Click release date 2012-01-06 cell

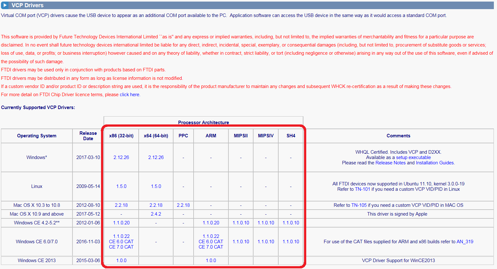pos(88,223)
